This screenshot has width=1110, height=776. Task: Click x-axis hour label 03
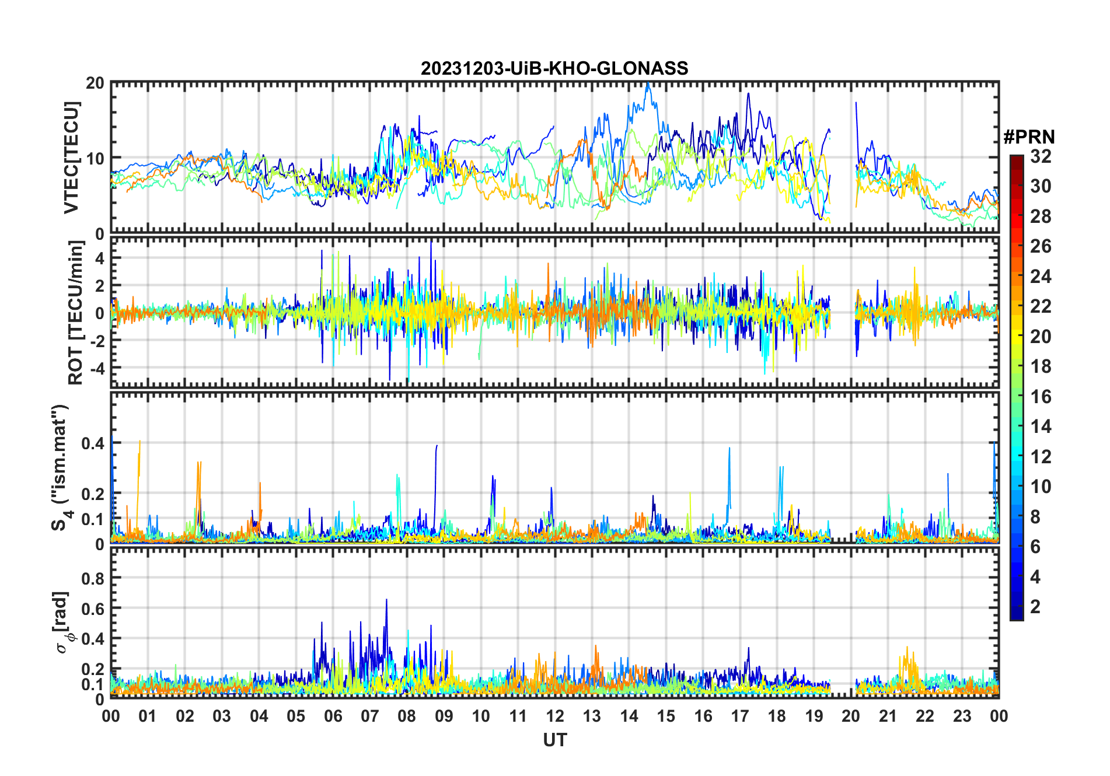coord(222,716)
